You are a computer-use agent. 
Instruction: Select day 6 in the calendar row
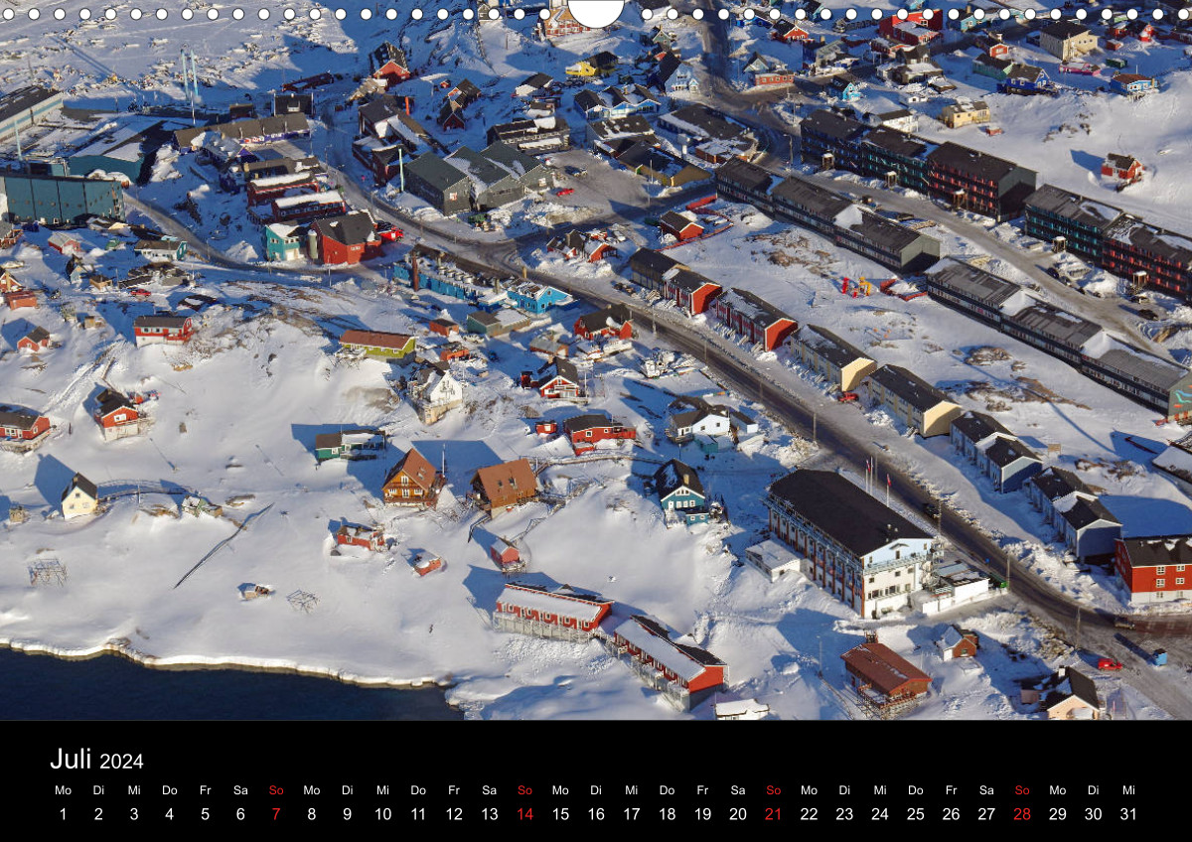[x=240, y=814]
